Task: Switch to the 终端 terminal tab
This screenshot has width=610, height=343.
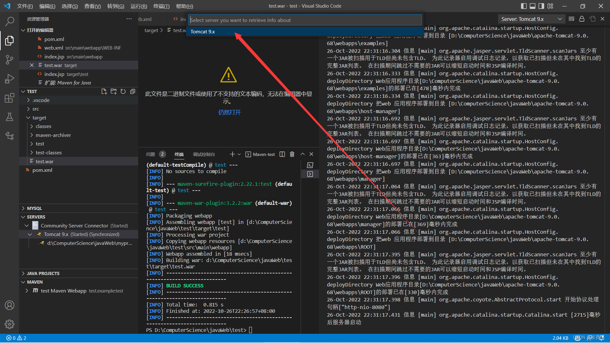Action: 179,154
